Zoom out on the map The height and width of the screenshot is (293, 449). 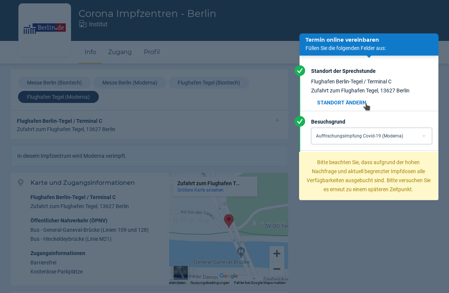pos(277,269)
